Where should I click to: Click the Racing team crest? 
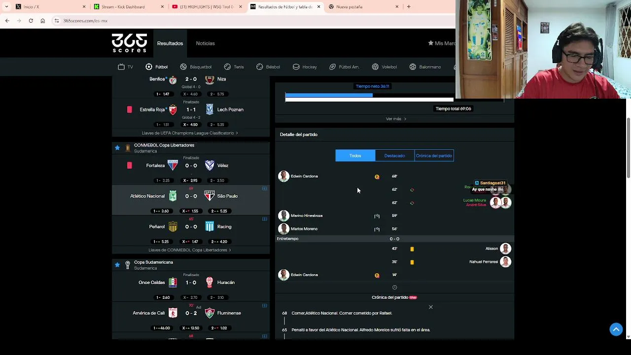[x=210, y=226]
